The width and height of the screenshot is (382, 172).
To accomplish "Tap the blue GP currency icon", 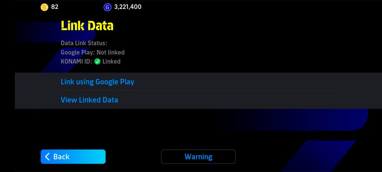I will 107,7.
